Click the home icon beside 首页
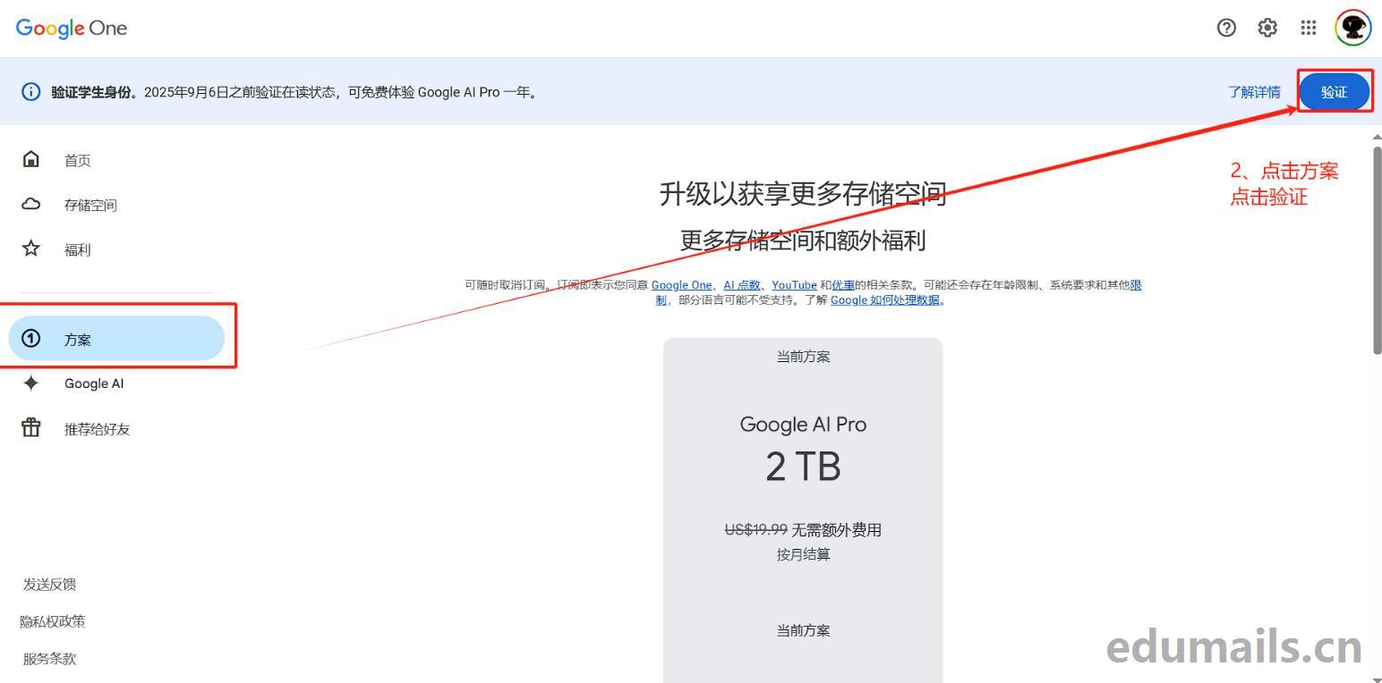Image resolution: width=1382 pixels, height=683 pixels. (x=31, y=159)
